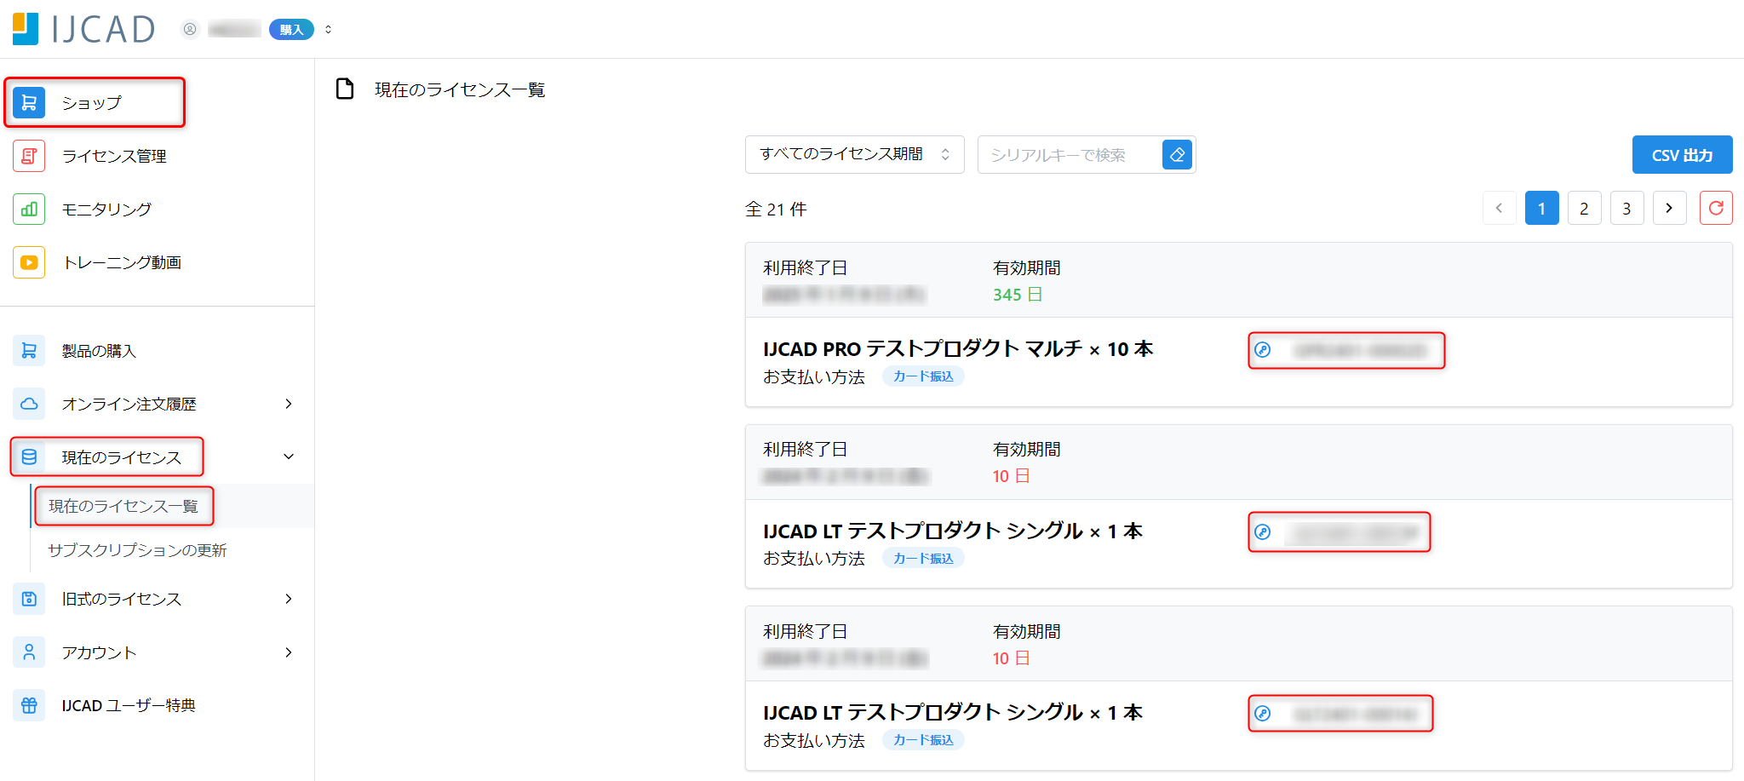Viewport: 1744px width, 781px height.
Task: Open サブスクリプションの更新 submenu item
Action: point(137,550)
